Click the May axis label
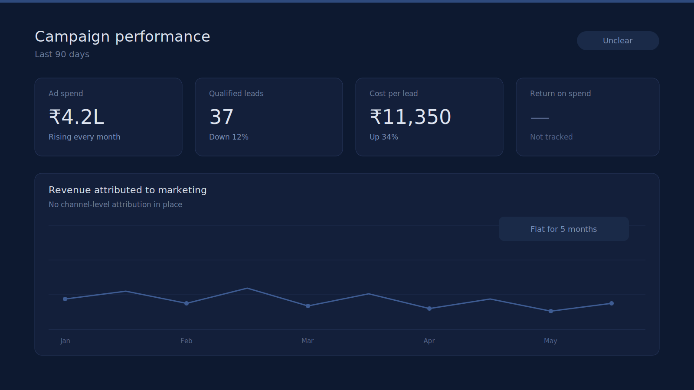The image size is (694, 390). pyautogui.click(x=550, y=341)
